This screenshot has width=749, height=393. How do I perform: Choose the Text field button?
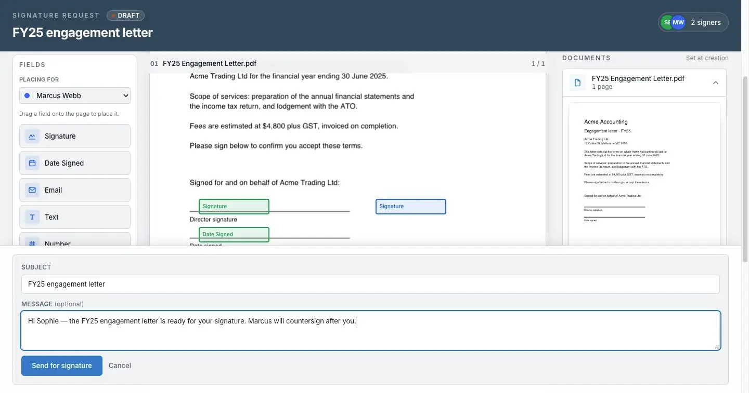tap(75, 217)
